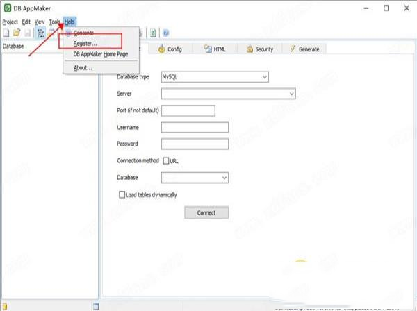Open the Tools menu
This screenshot has width=417, height=311.
tap(54, 22)
